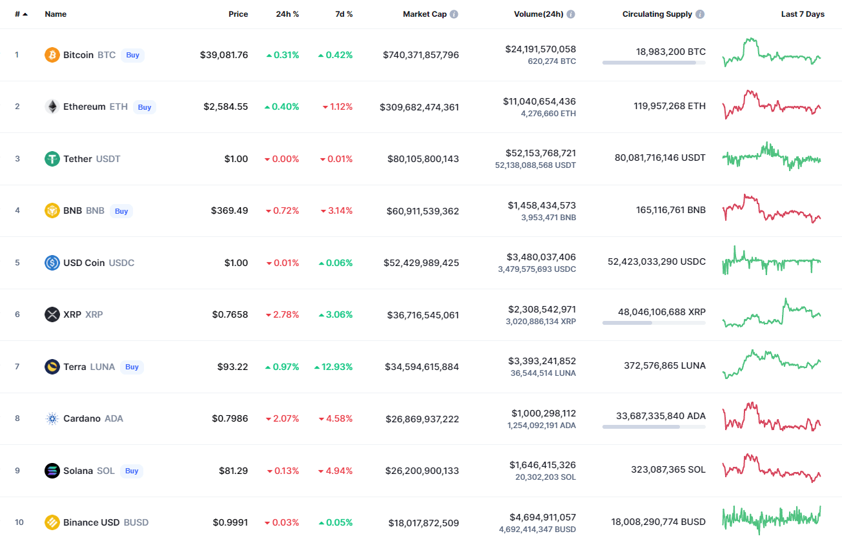Click the Market Cap info icon
The image size is (842, 545).
(x=454, y=14)
